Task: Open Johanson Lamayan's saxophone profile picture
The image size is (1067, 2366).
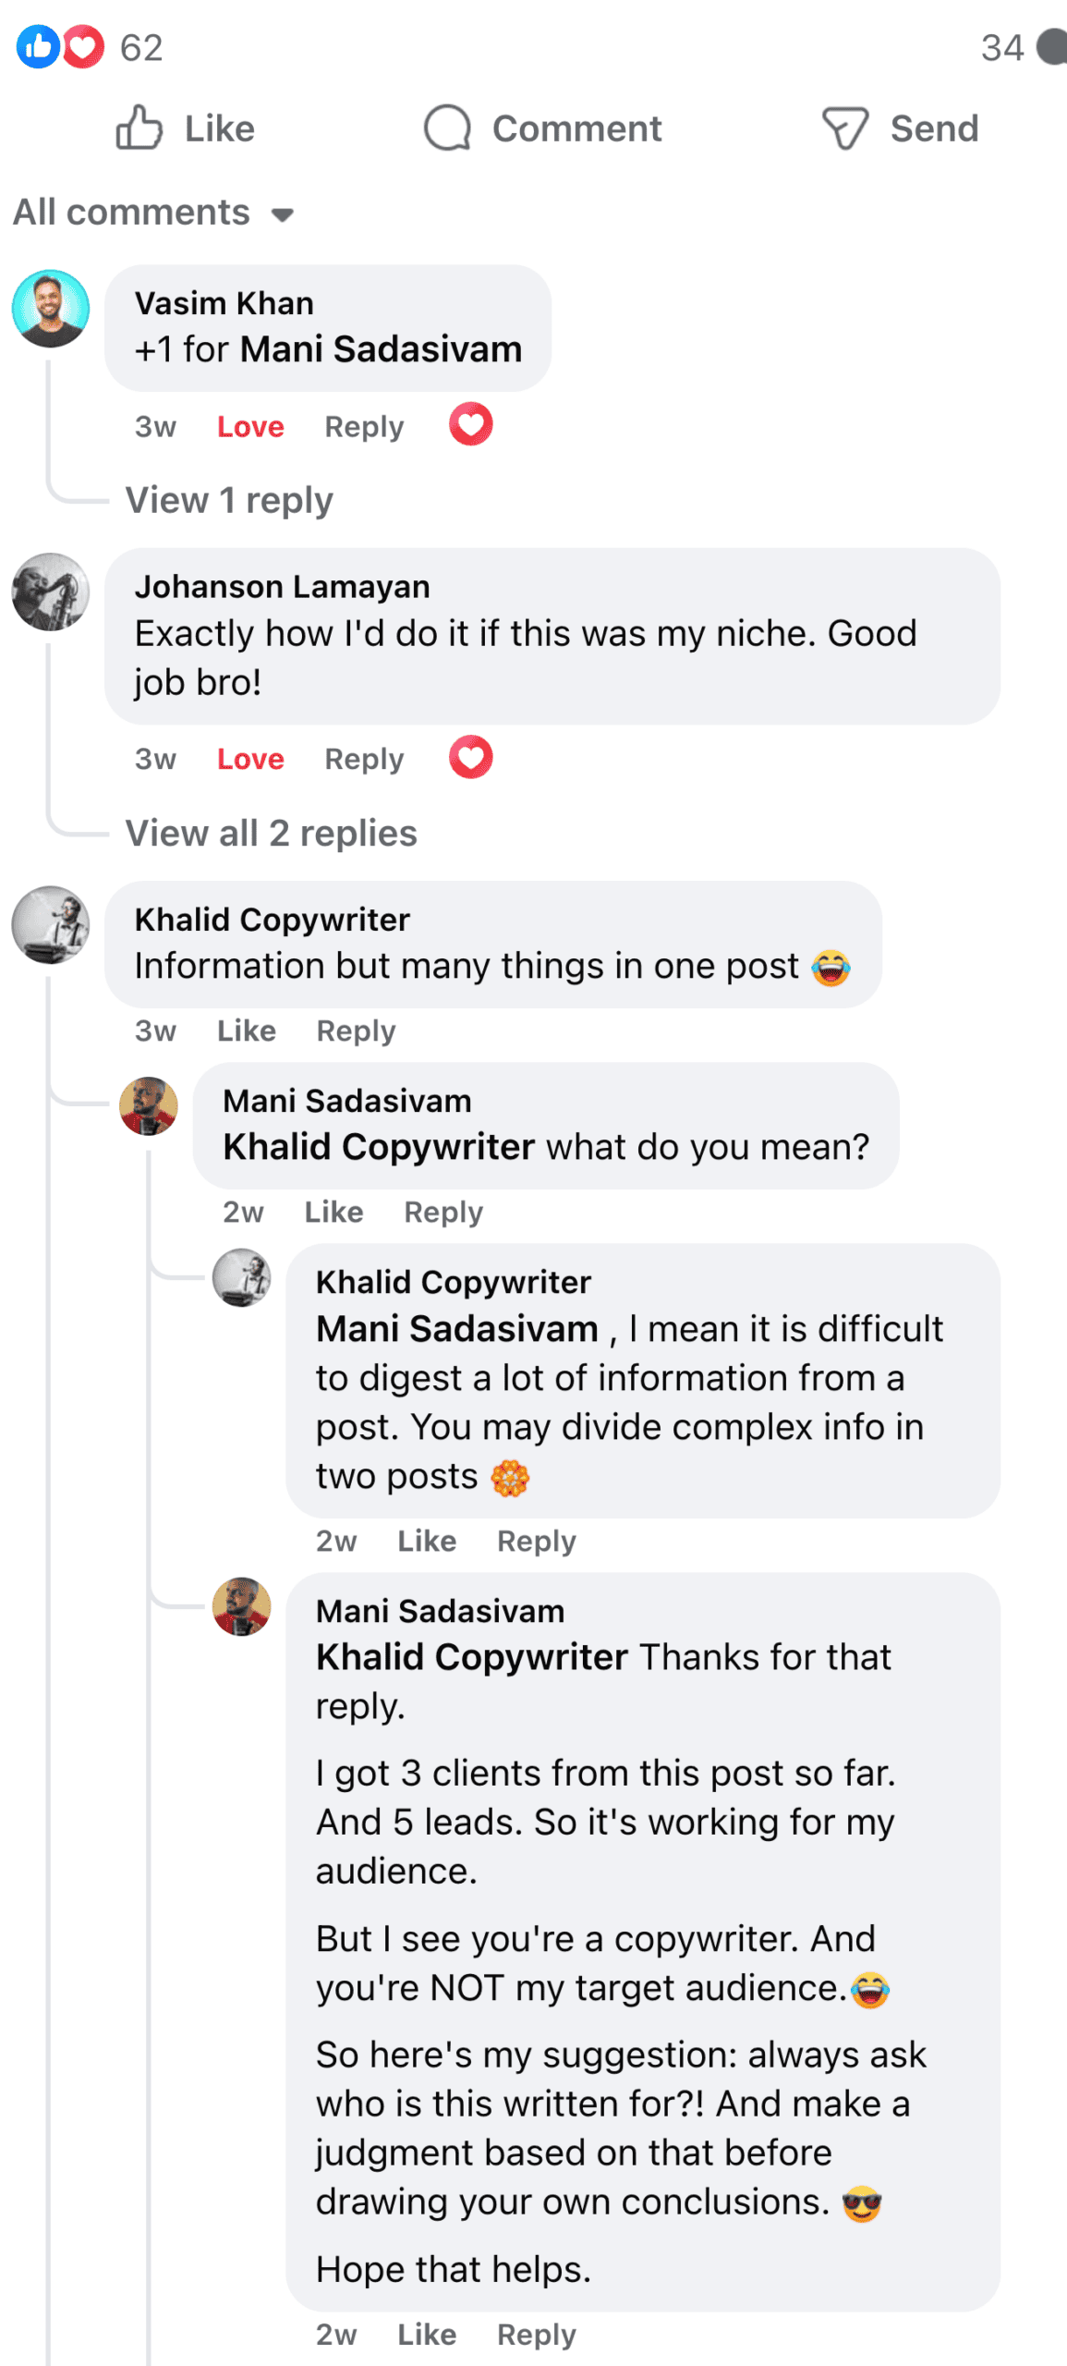Action: pyautogui.click(x=51, y=591)
